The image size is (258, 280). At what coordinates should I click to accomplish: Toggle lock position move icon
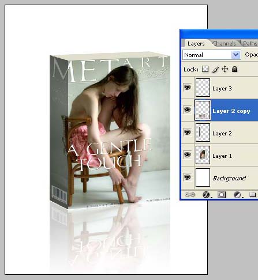(225, 69)
